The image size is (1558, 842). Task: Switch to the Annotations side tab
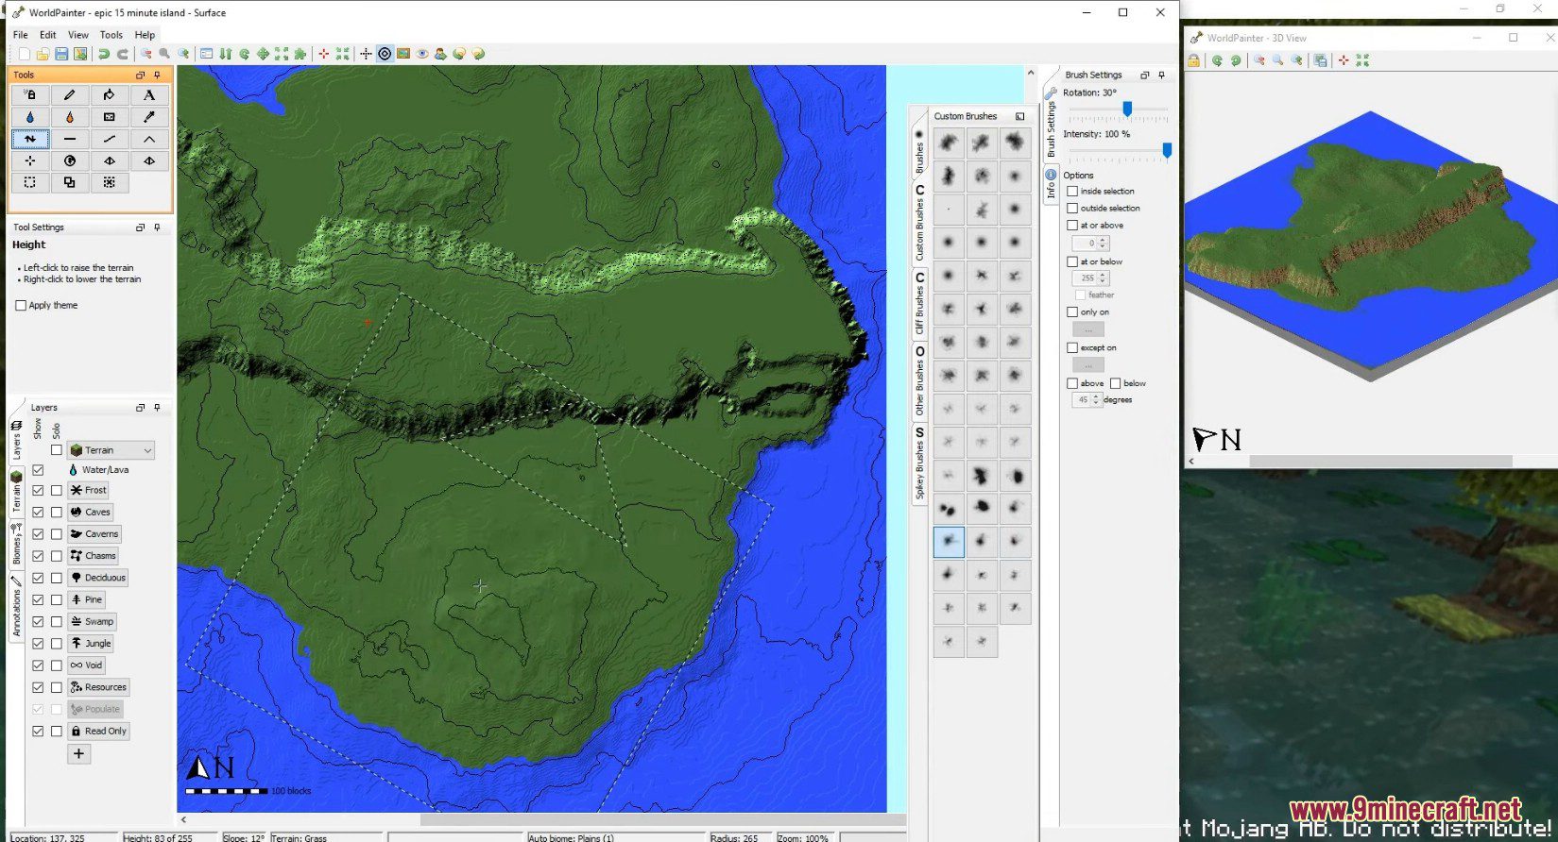[x=16, y=605]
